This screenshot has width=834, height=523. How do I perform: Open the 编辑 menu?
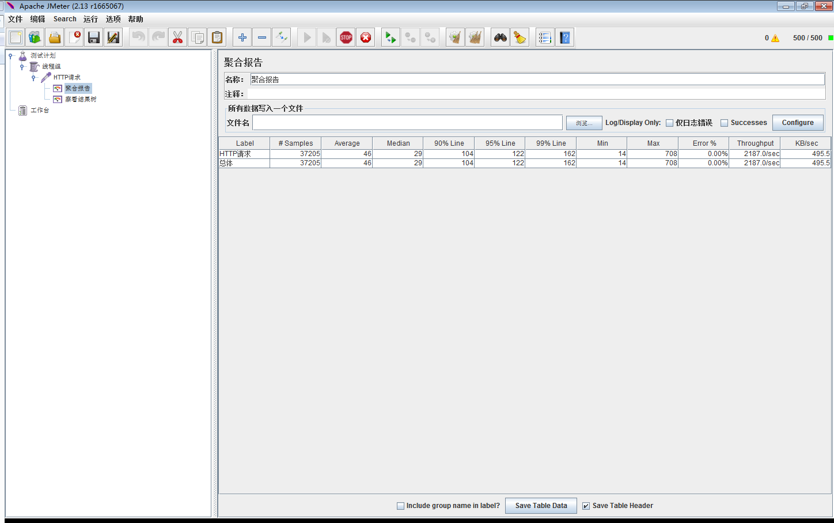coord(38,19)
